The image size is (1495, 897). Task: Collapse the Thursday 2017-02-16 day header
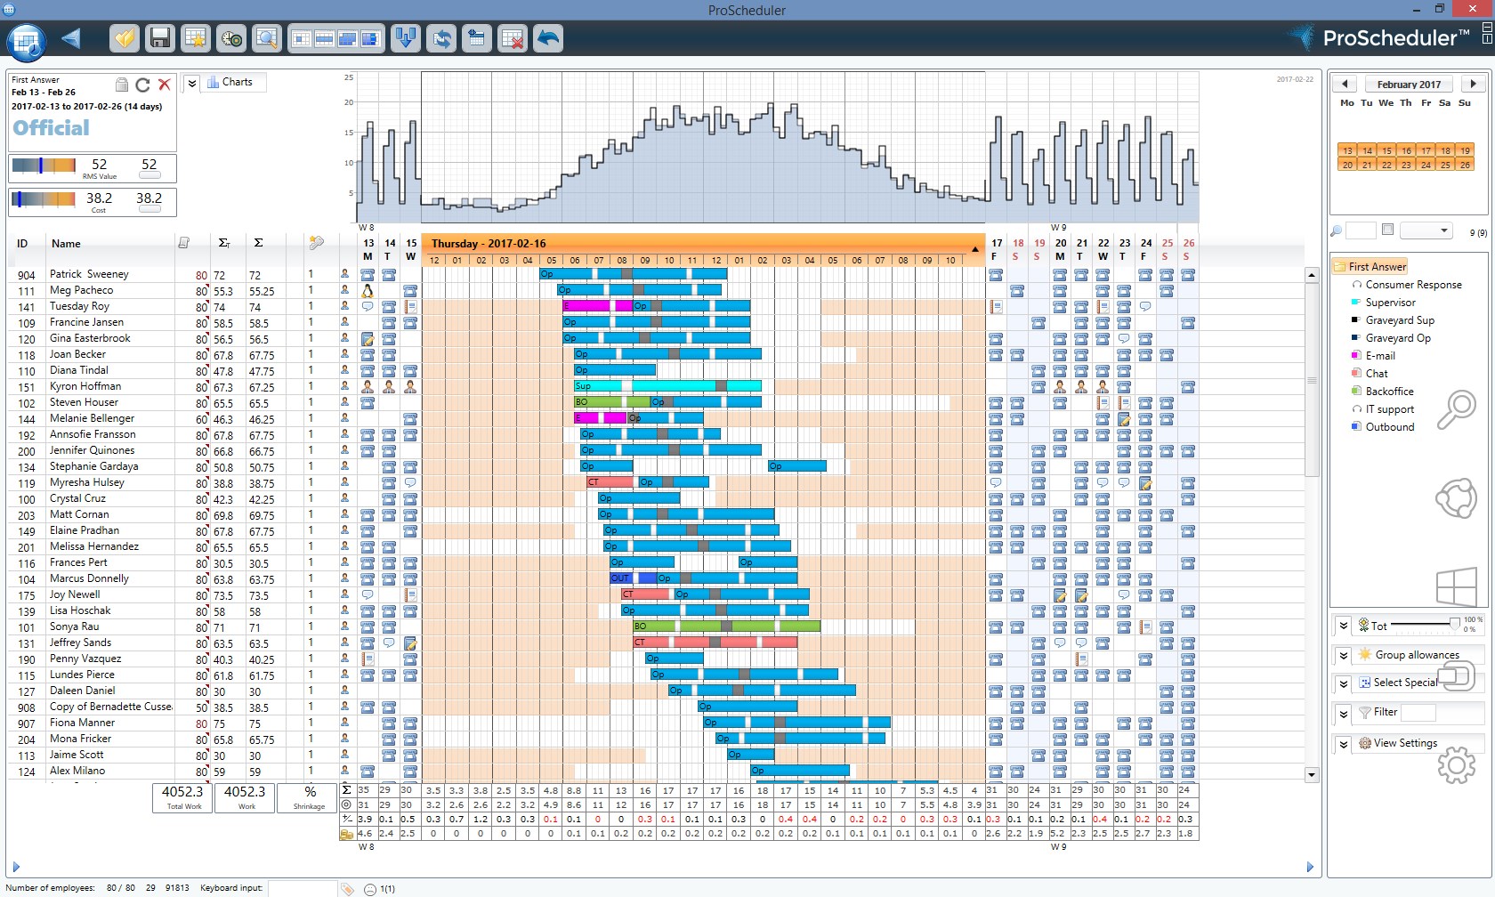pos(975,249)
